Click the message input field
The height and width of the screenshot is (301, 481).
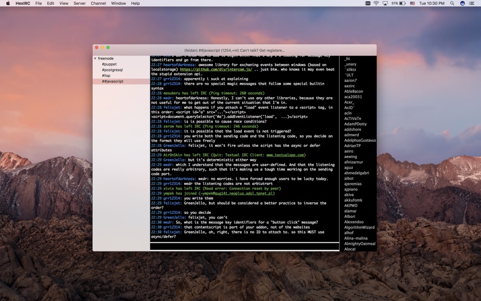245,246
